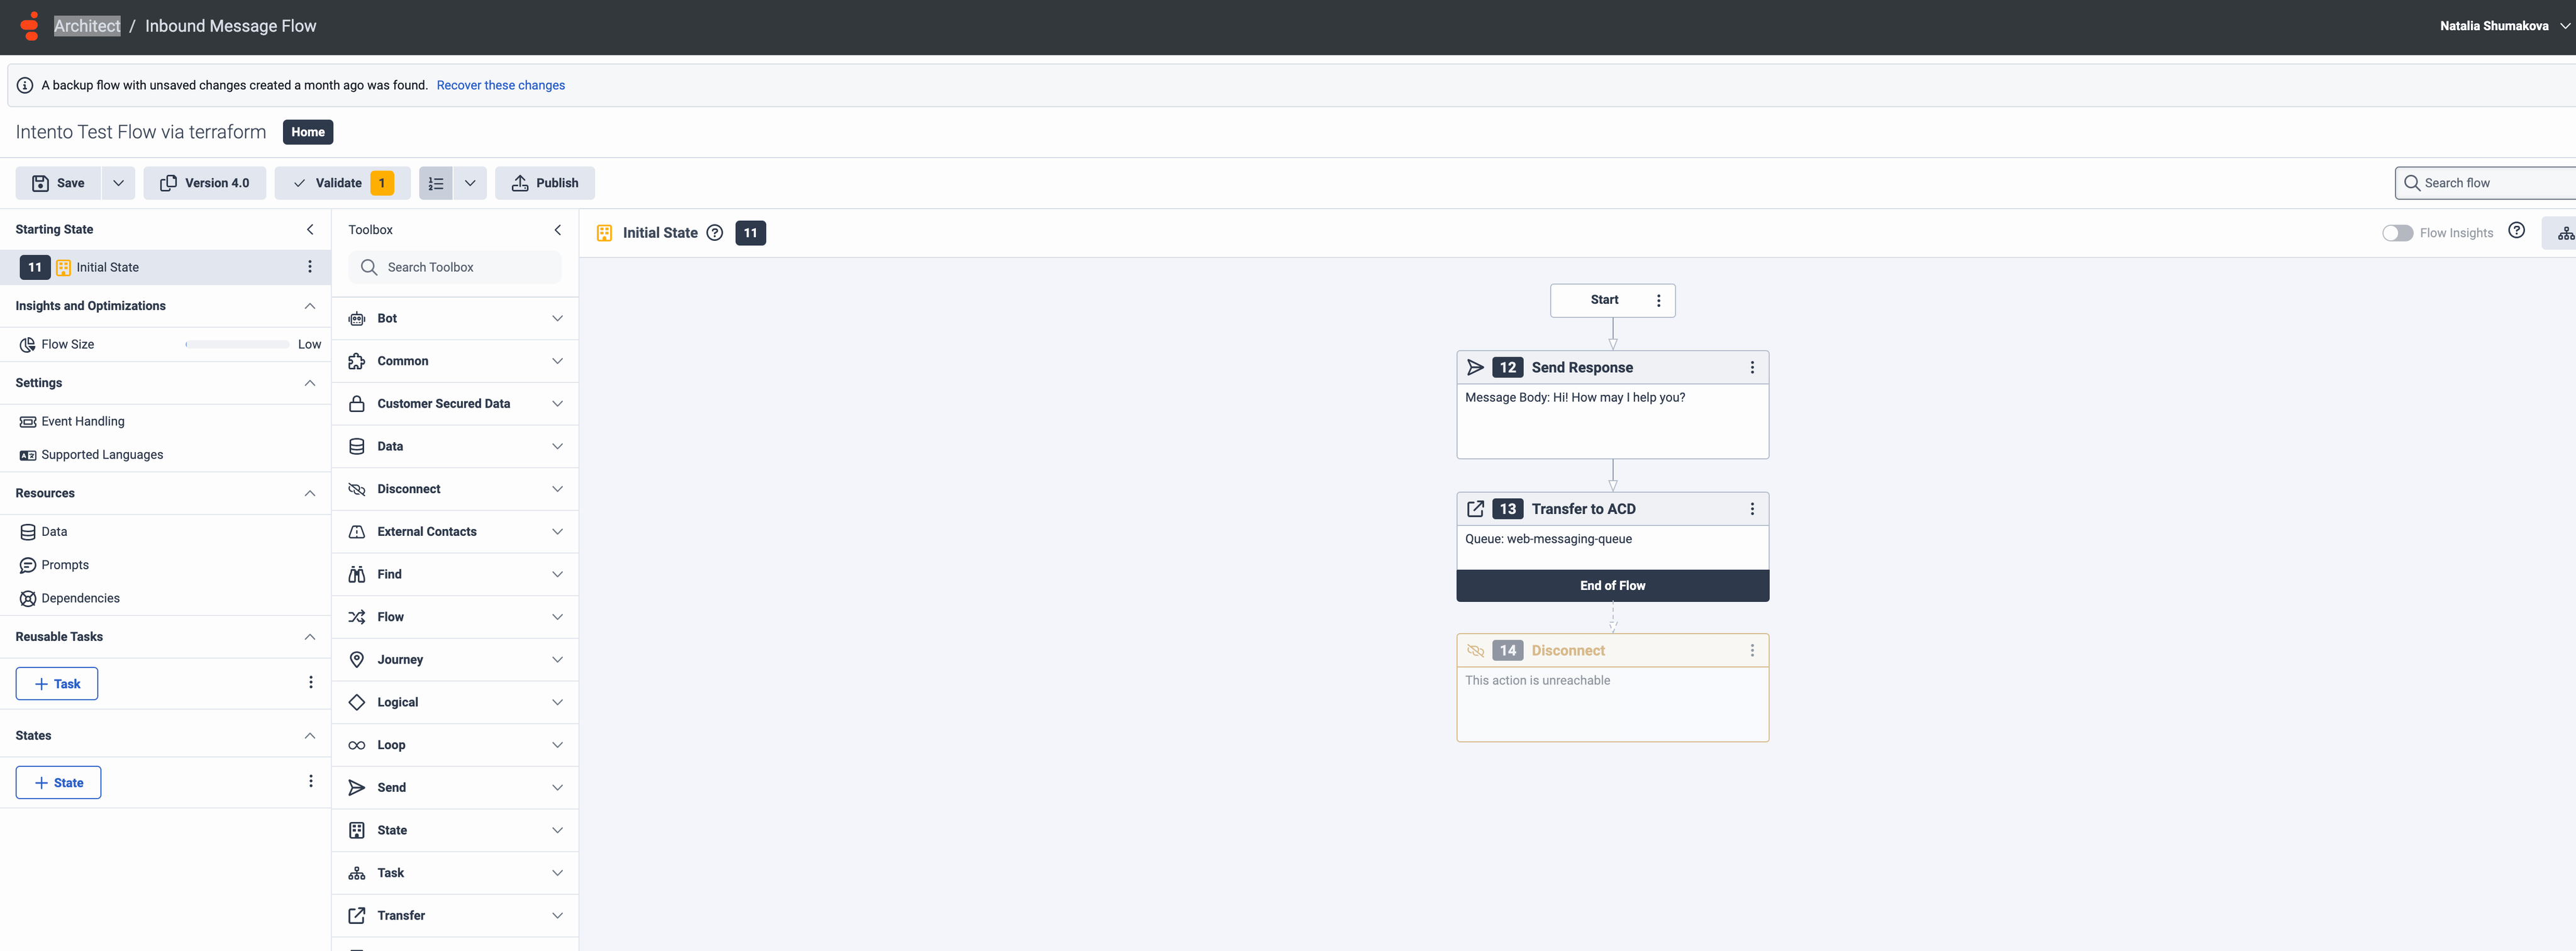Open Send Response action options menu
The height and width of the screenshot is (951, 2576).
tap(1752, 368)
